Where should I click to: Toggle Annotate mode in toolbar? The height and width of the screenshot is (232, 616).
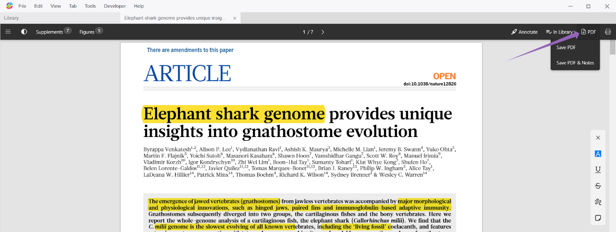524,32
